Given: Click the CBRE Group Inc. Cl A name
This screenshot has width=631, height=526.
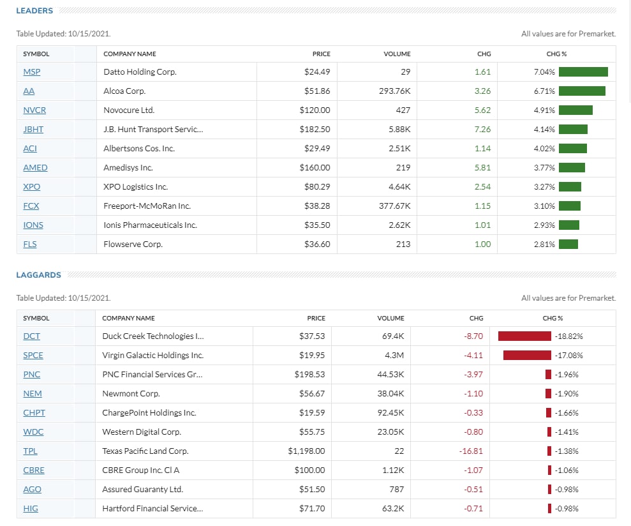Looking at the screenshot, I should coord(141,470).
